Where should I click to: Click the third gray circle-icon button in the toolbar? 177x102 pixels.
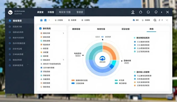click(85, 20)
